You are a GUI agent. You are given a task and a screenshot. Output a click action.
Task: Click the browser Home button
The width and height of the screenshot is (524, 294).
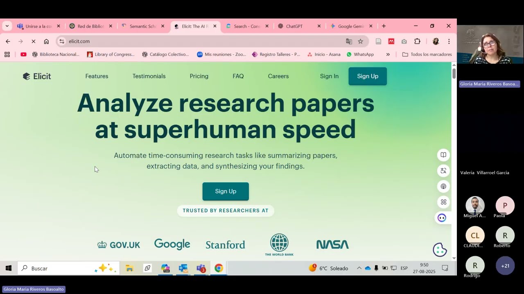(x=46, y=41)
